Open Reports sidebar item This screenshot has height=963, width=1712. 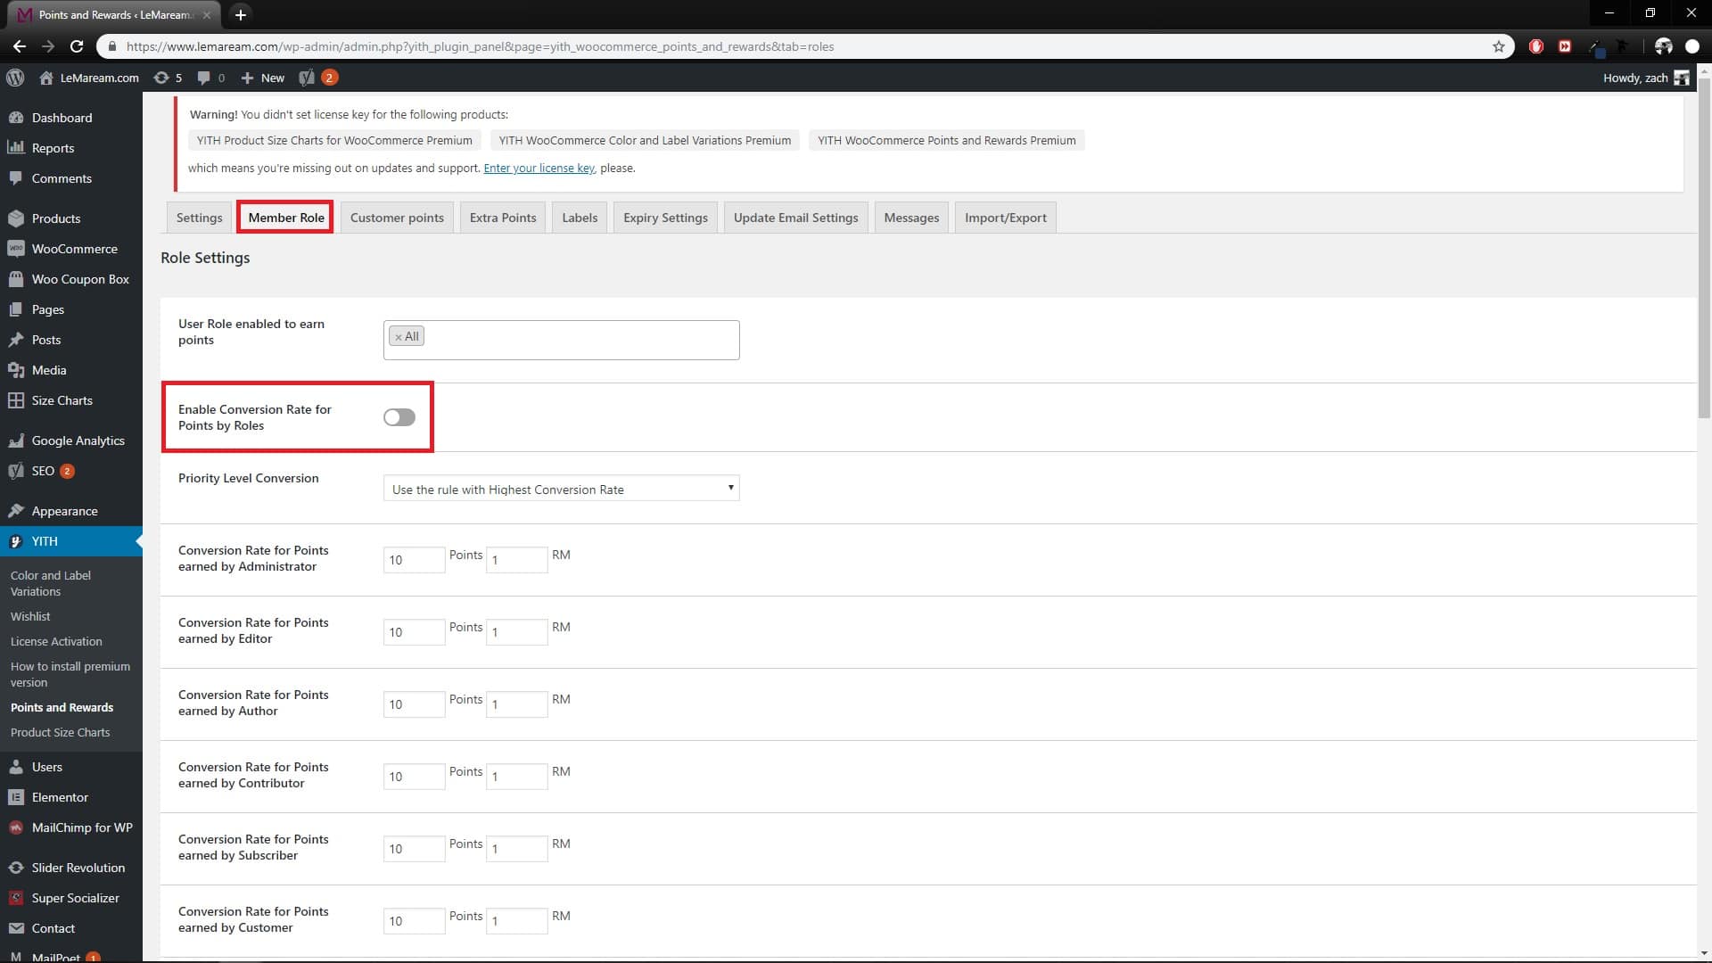point(53,148)
